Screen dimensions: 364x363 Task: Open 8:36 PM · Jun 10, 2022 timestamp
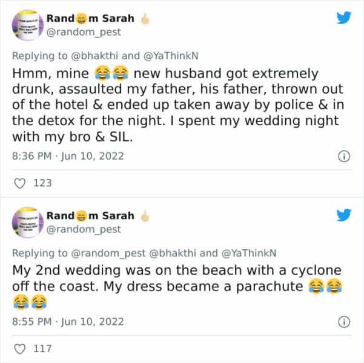pyautogui.click(x=68, y=156)
